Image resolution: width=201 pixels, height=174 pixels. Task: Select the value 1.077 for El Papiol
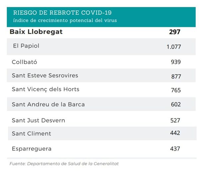tap(174, 47)
